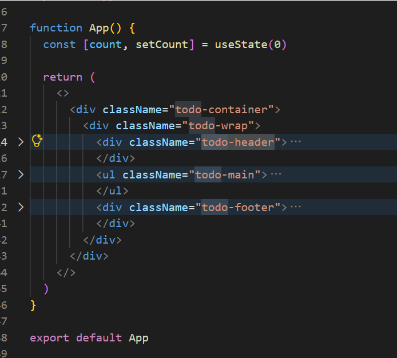Screen dimensions: 397x358
Task: Click the "const" keyword
Action: (x=59, y=45)
